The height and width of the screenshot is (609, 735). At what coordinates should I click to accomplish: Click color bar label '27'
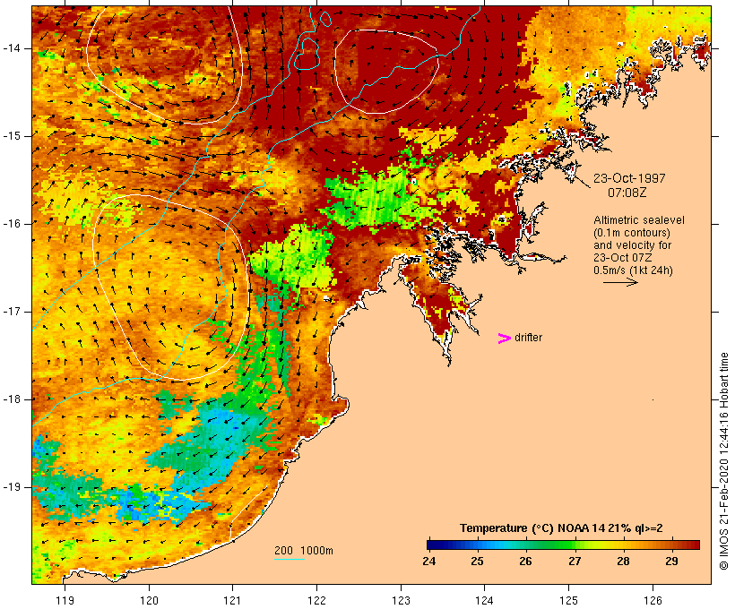pyautogui.click(x=575, y=562)
